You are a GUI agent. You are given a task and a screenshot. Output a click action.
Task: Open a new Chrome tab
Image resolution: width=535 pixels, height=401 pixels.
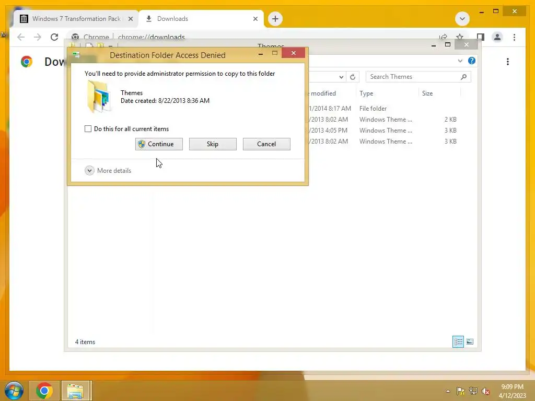pos(275,19)
